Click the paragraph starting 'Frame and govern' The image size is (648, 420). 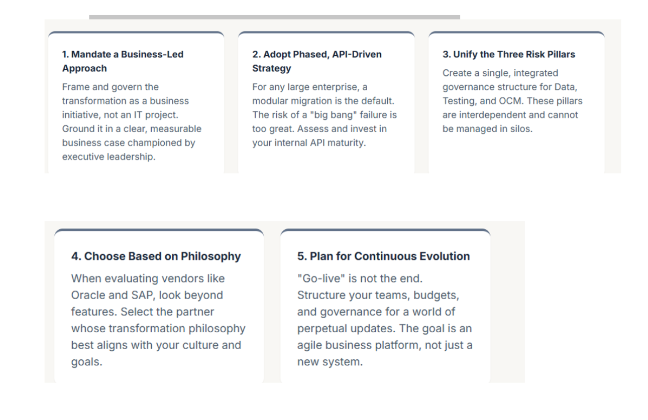132,122
